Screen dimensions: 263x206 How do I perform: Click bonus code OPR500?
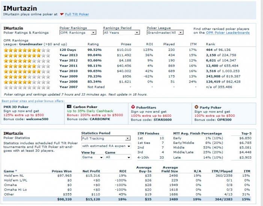(224, 120)
